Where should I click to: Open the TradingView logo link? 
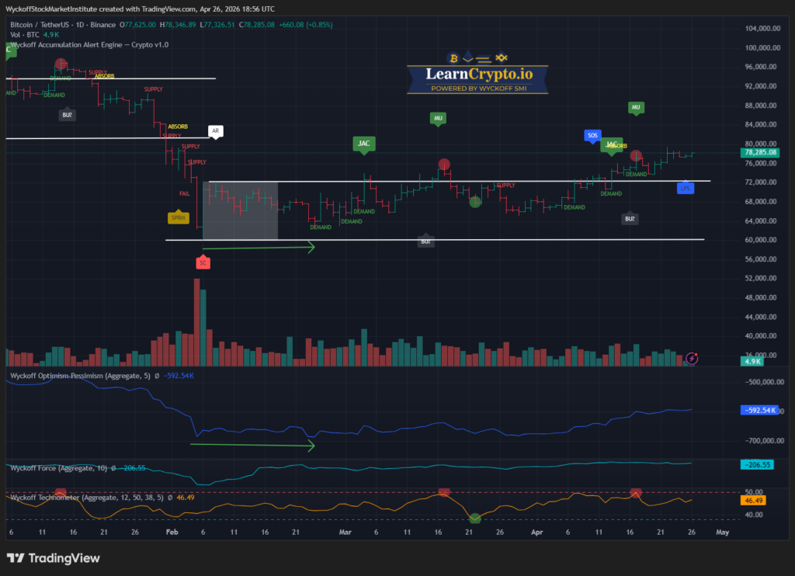click(x=53, y=558)
